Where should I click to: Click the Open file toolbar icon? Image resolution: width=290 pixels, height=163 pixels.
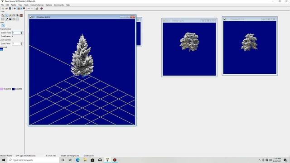click(x=6, y=9)
